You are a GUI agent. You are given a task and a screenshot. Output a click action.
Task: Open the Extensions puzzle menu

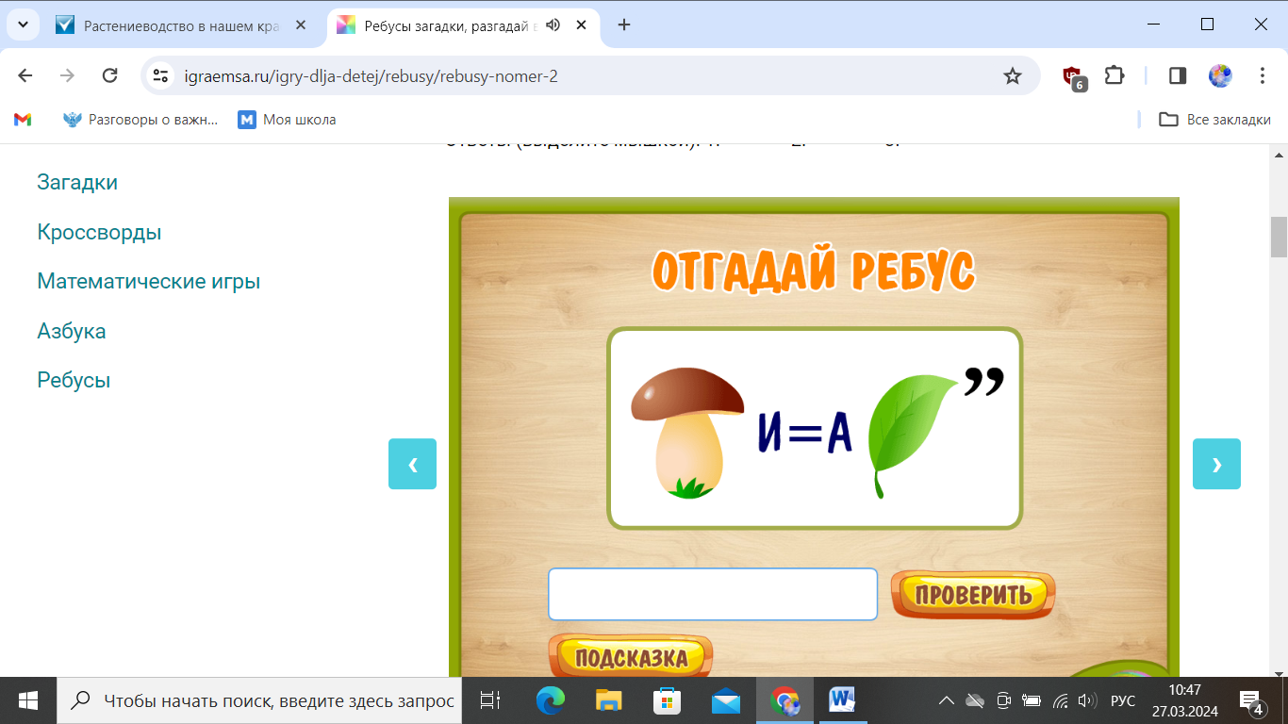tap(1115, 75)
